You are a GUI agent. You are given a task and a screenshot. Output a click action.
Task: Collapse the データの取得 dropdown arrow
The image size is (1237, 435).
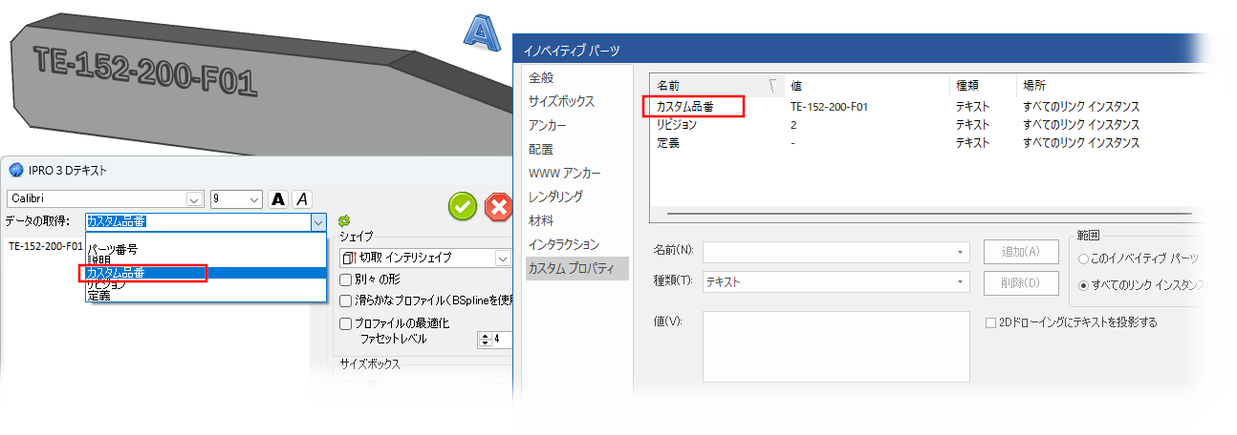(x=318, y=221)
